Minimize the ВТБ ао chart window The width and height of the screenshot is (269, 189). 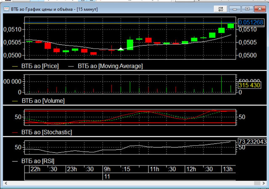pos(235,9)
